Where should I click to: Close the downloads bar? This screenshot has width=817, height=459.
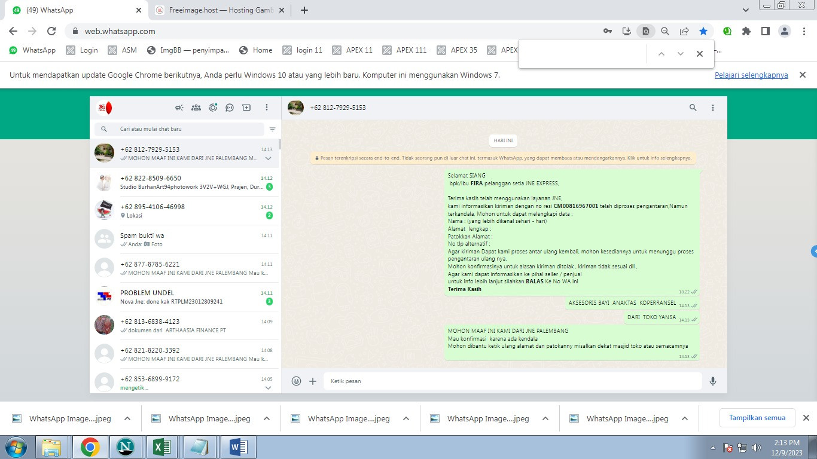(806, 418)
